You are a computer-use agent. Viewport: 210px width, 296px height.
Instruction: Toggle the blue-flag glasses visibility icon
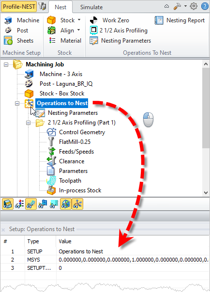43,204
